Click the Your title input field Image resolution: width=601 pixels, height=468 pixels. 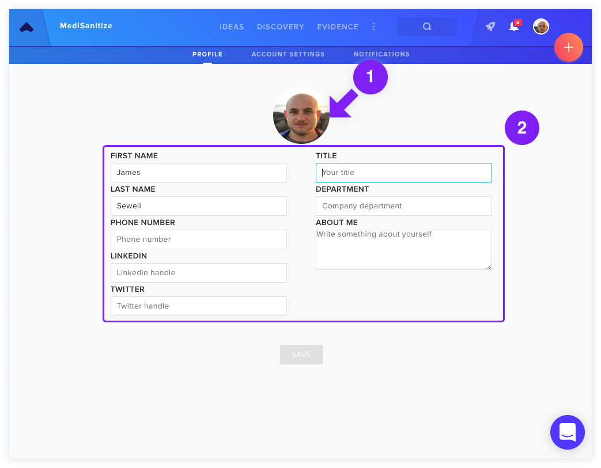(x=403, y=173)
